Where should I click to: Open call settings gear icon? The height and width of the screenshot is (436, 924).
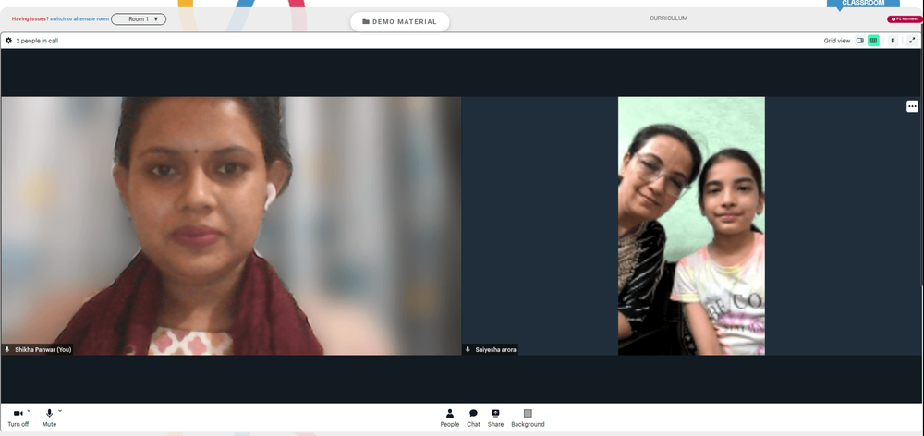[8, 41]
